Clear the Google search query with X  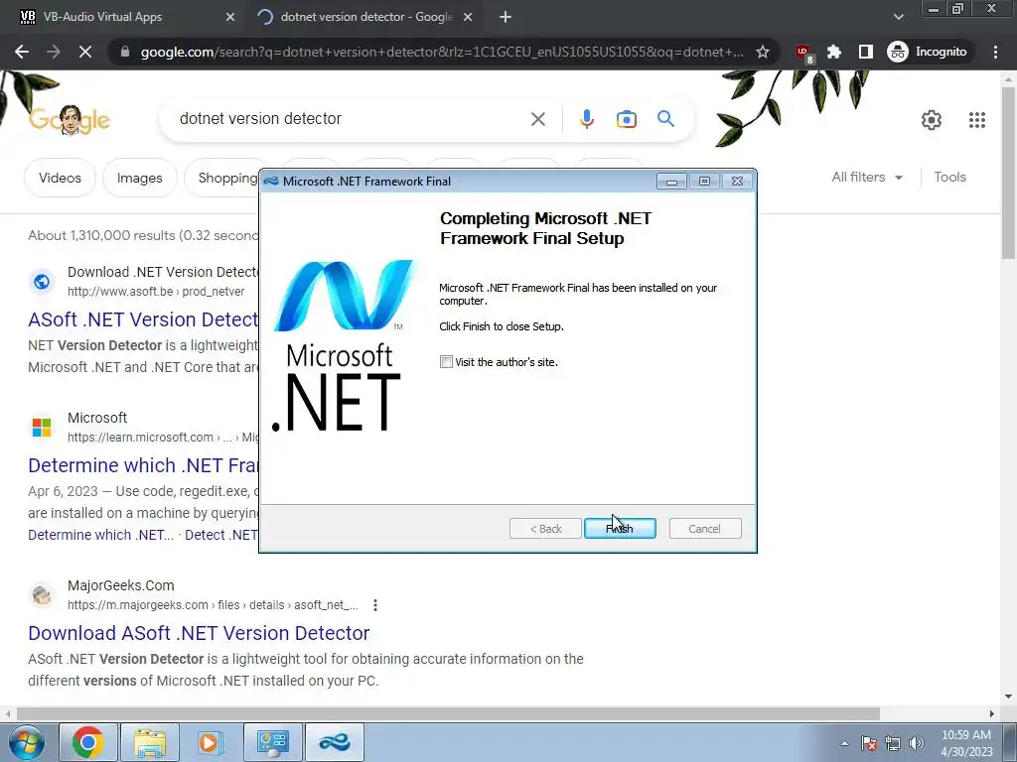(x=537, y=119)
